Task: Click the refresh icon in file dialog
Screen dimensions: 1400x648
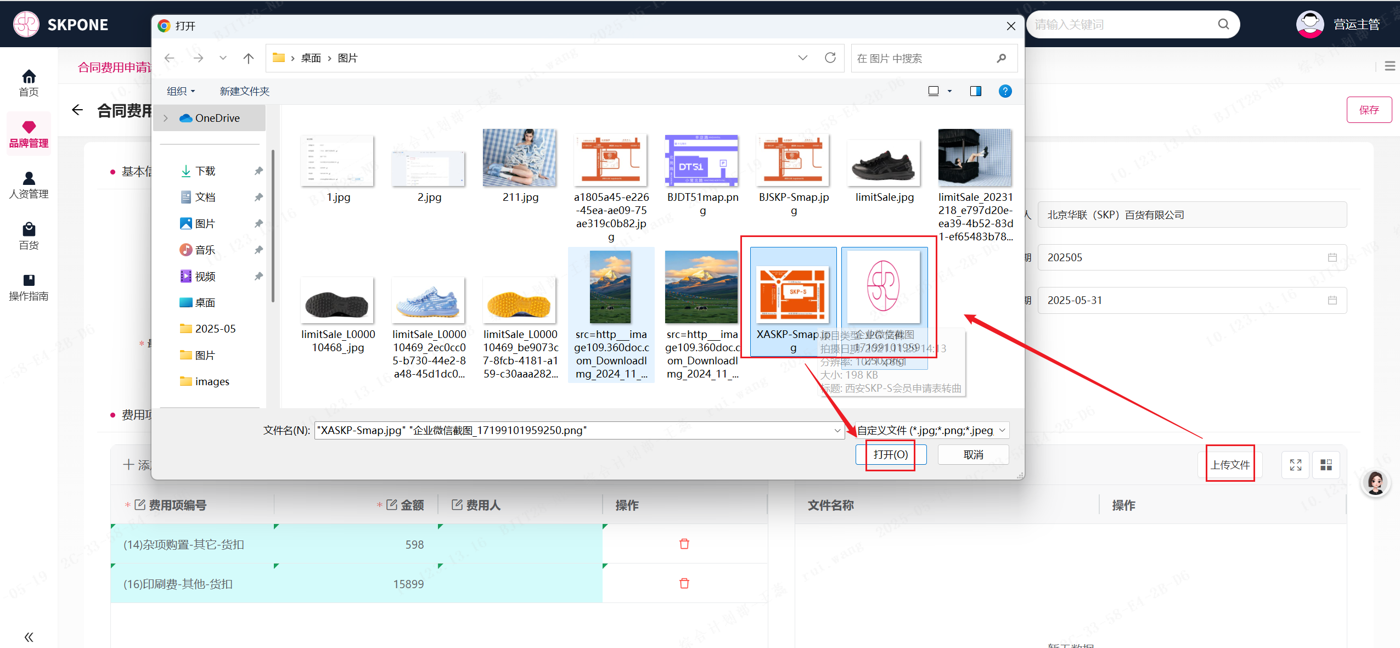Action: coord(830,58)
